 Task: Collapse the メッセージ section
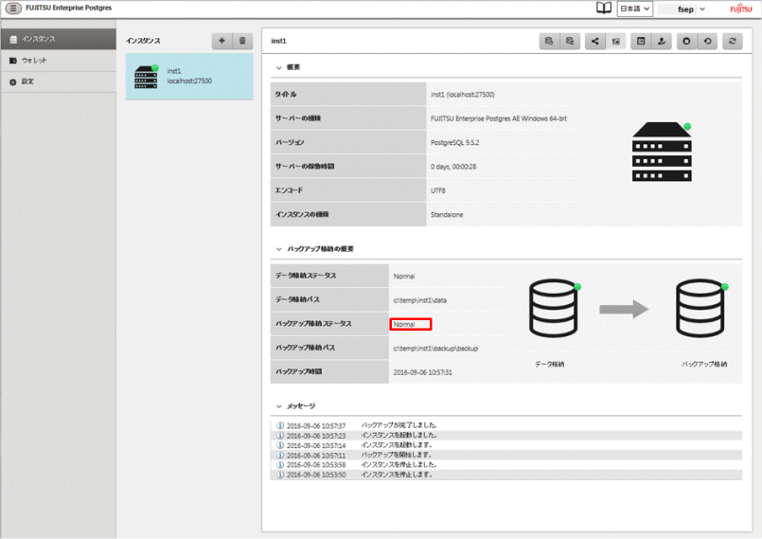pyautogui.click(x=278, y=406)
